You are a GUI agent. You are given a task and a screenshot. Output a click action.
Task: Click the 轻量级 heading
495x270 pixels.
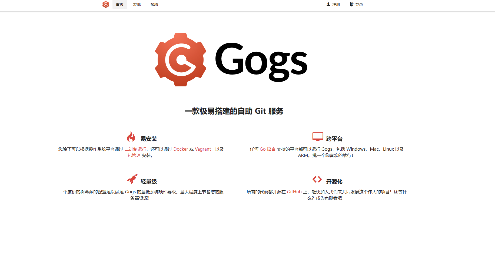(149, 181)
